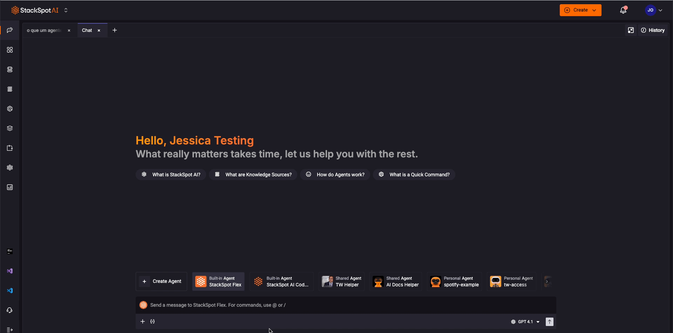Toggle the chat layout icon beside History
673x333 pixels.
(x=631, y=30)
